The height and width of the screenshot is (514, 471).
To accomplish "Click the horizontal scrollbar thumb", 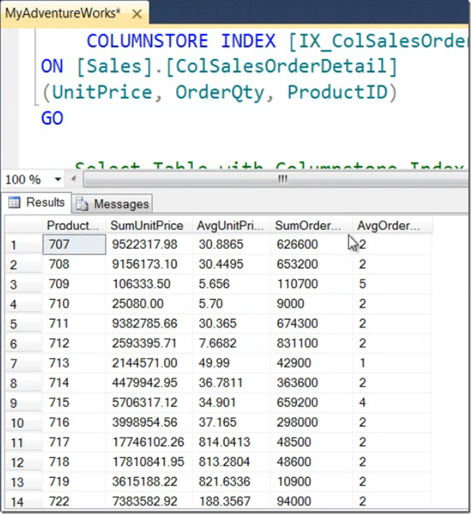I will tap(276, 179).
